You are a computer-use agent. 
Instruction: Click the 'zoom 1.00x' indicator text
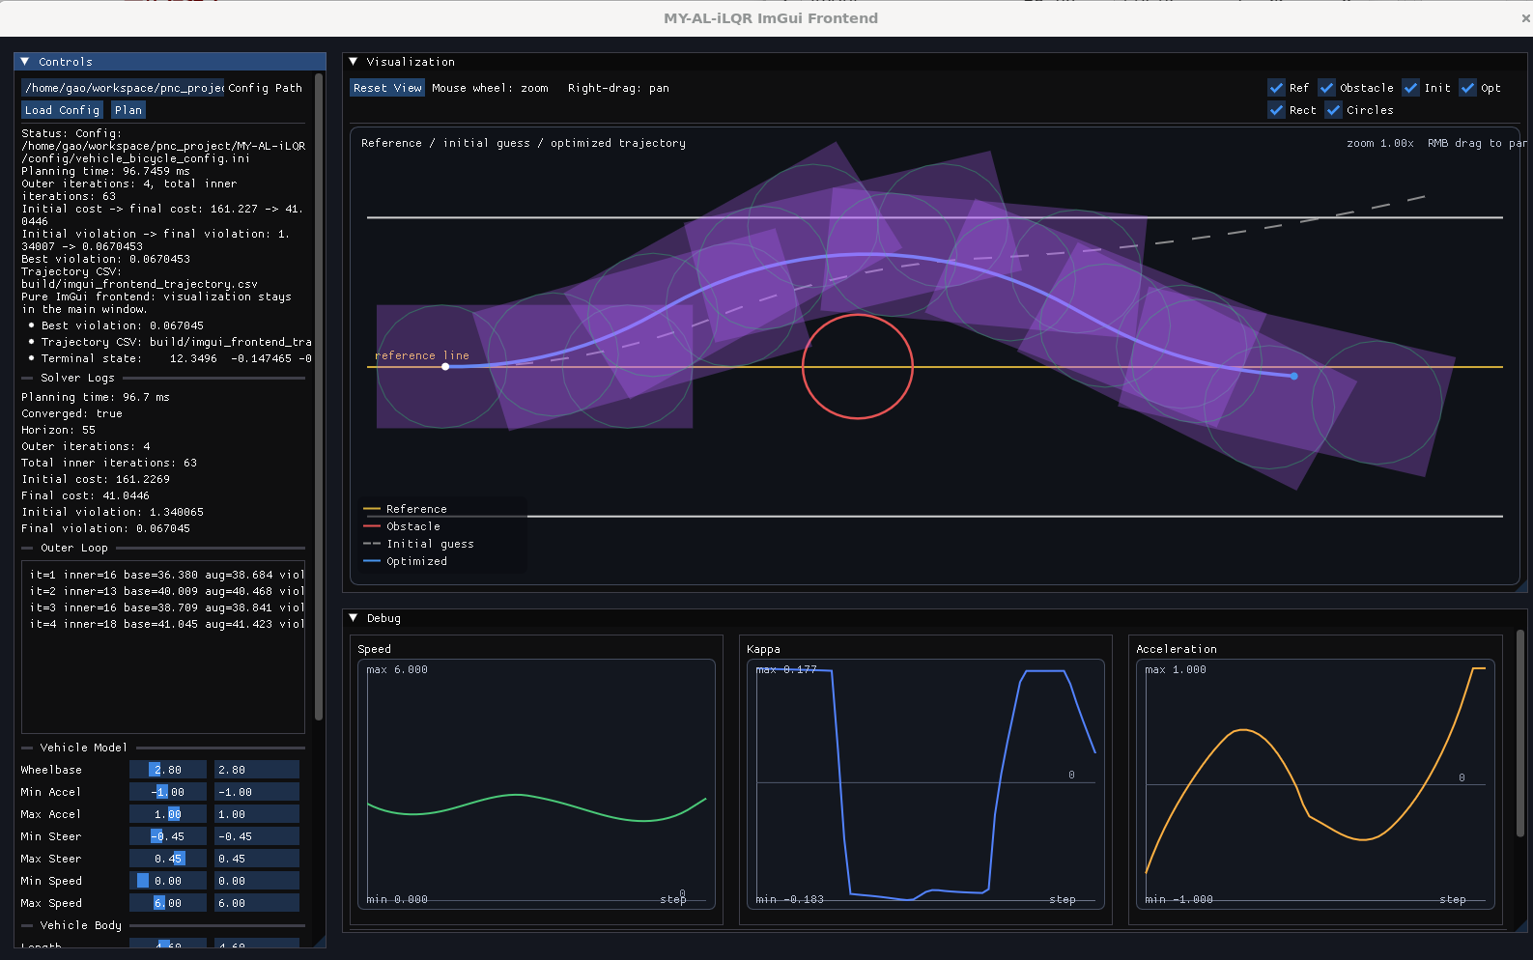click(x=1380, y=143)
